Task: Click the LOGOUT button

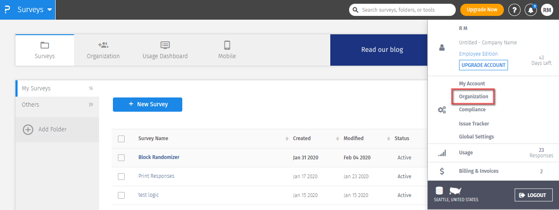Action: (x=533, y=195)
